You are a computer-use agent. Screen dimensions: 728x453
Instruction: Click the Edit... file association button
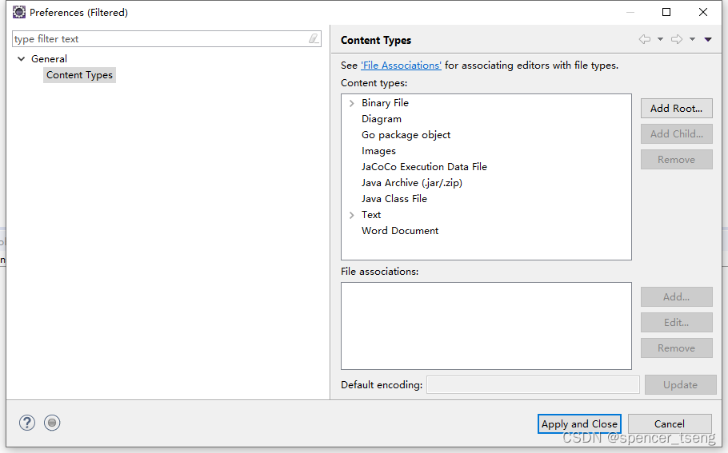677,322
